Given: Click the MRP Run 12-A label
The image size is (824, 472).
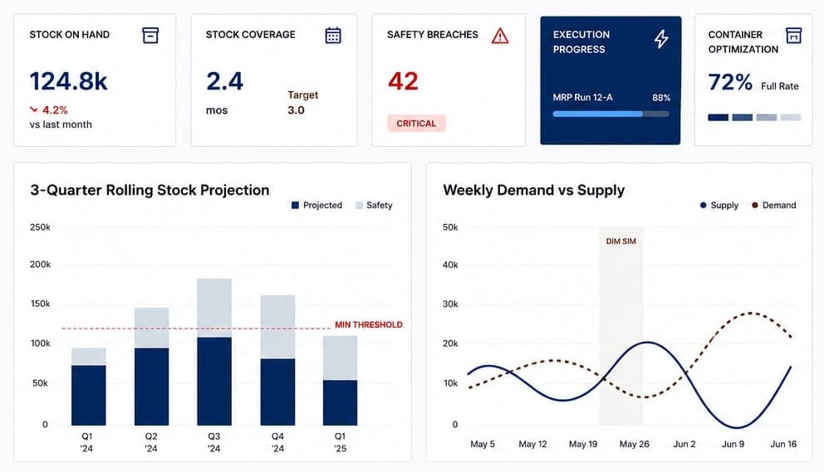Looking at the screenshot, I should tap(583, 98).
